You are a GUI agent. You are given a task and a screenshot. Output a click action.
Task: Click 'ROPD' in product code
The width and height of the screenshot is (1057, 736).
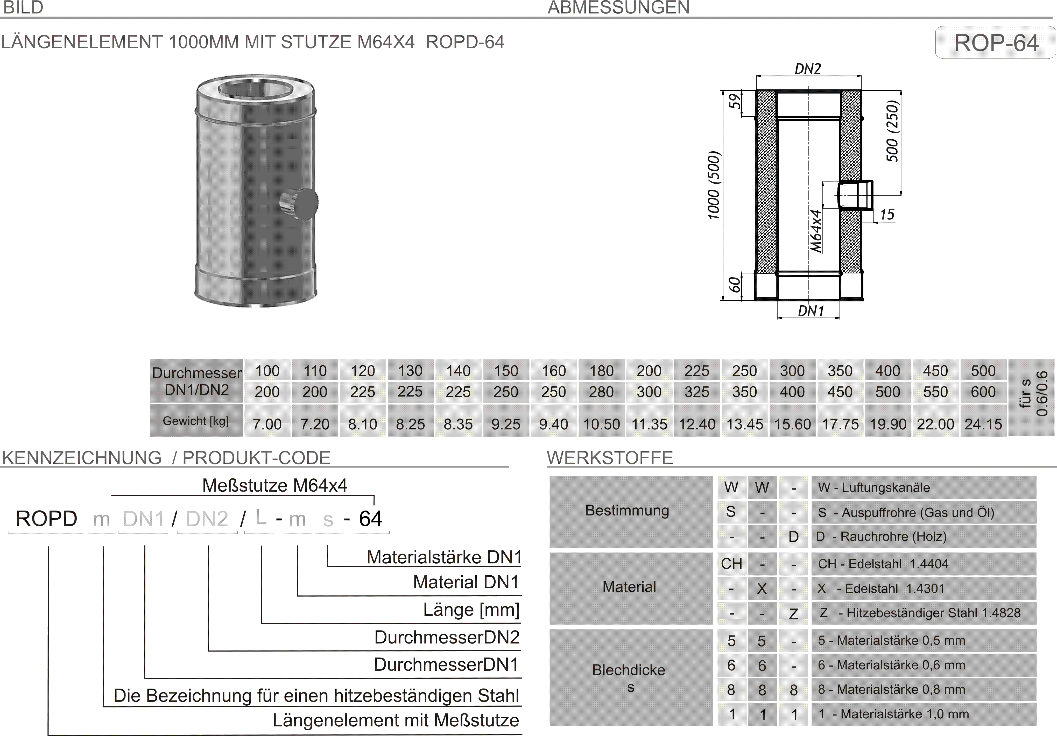tap(46, 519)
